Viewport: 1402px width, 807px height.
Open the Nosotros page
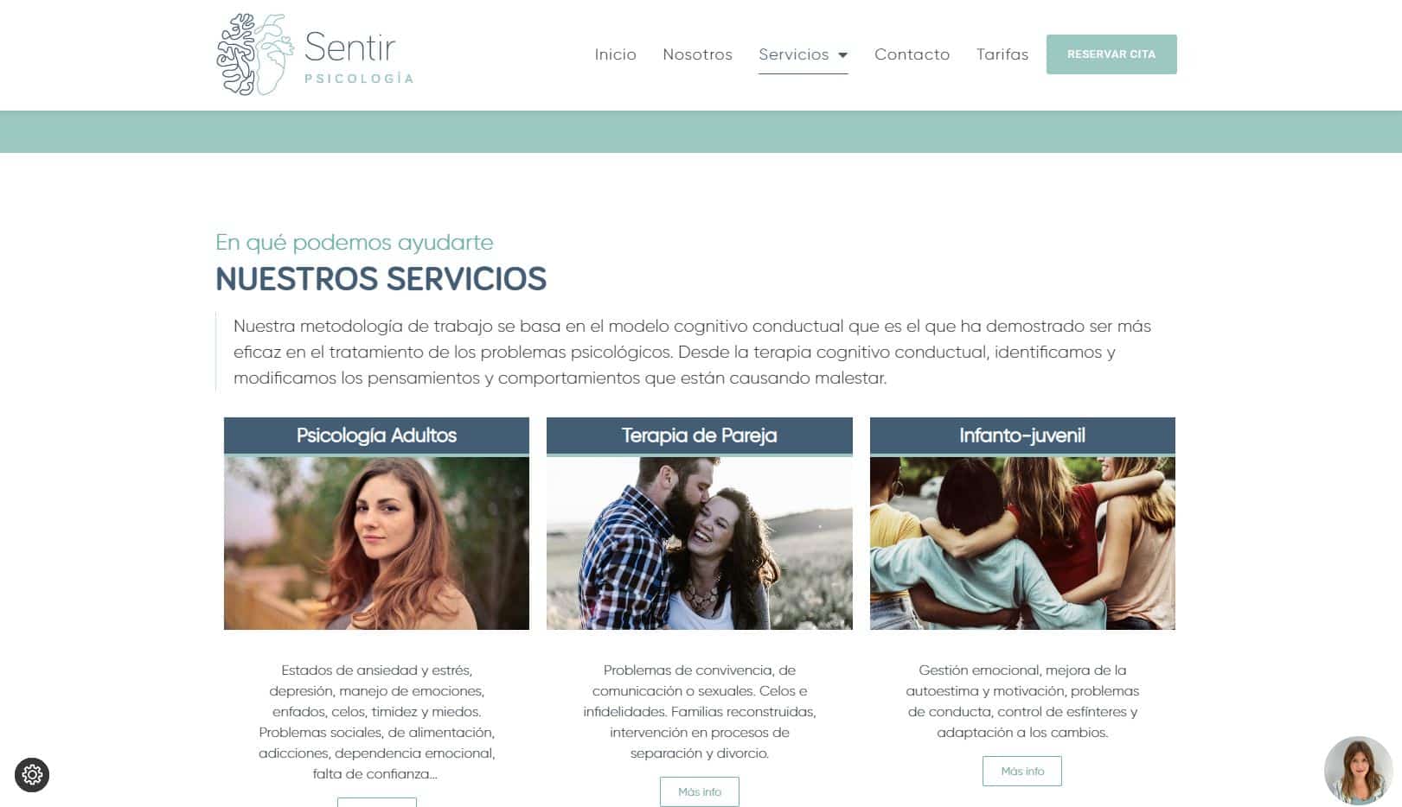click(x=697, y=54)
